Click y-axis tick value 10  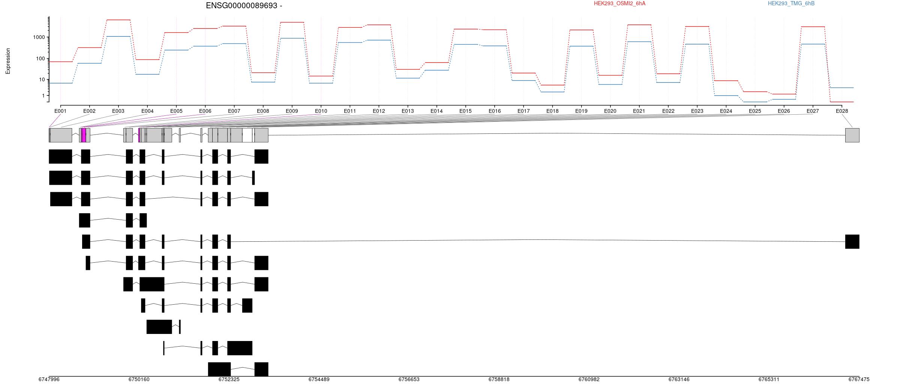[42, 79]
